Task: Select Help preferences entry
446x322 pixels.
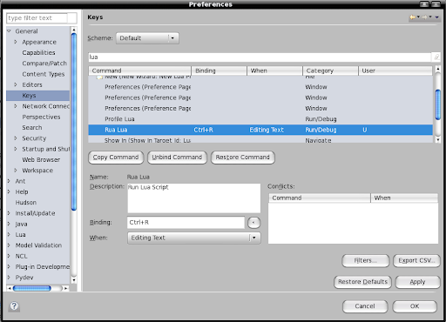Action: click(22, 191)
